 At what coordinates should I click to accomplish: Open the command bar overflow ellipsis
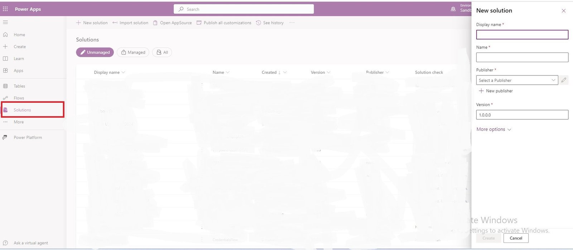tap(292, 22)
